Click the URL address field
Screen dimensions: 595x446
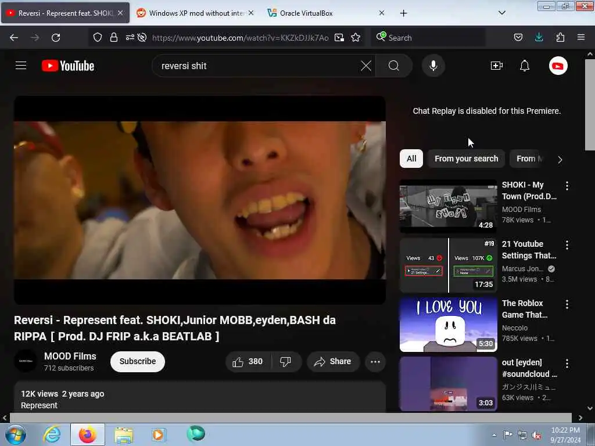pos(240,38)
